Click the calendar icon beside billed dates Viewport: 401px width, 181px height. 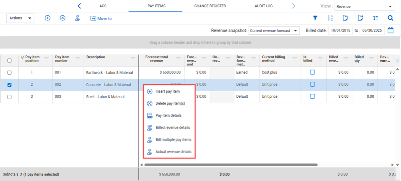click(x=390, y=30)
